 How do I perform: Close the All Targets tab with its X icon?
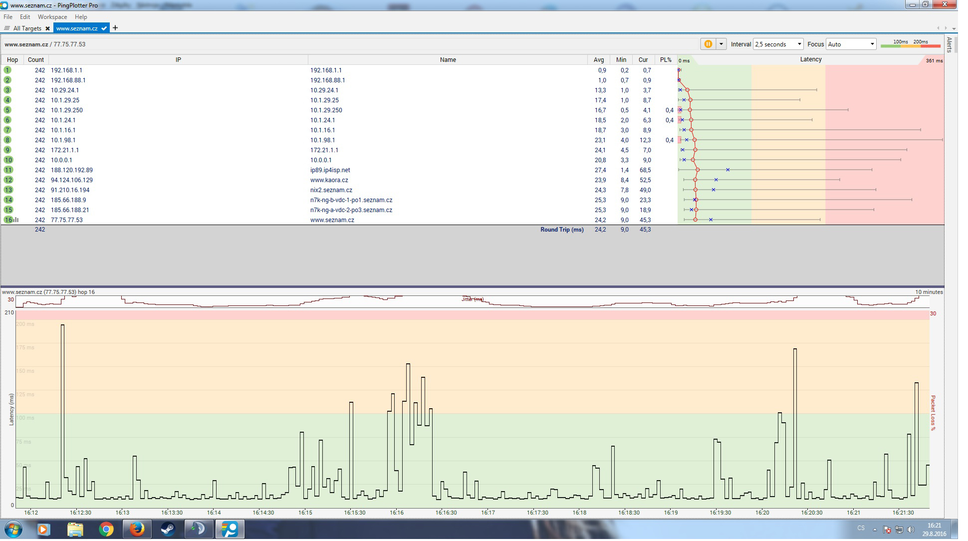pyautogui.click(x=48, y=28)
